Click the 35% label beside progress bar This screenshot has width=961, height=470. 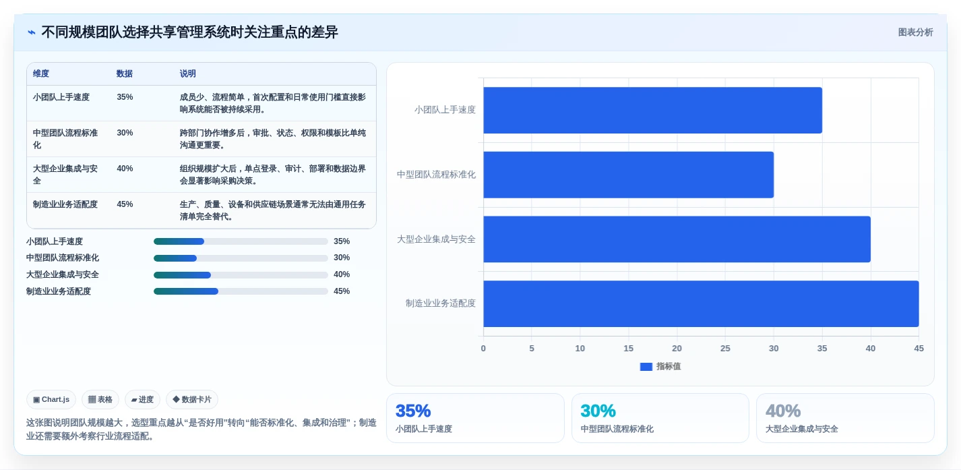tap(342, 241)
